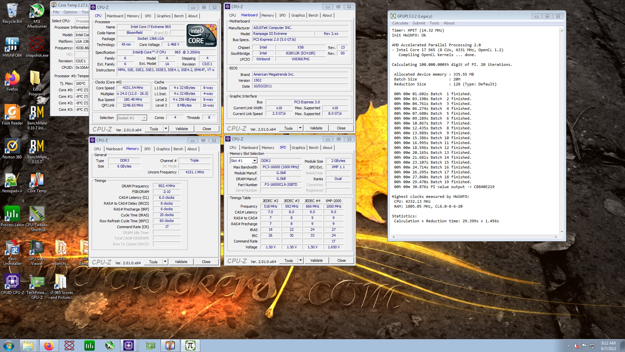Open Bench tab in Mainboard window
This screenshot has height=352, width=625.
(313, 15)
